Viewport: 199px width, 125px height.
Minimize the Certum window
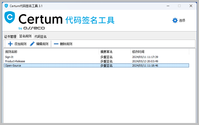pos(168,6)
